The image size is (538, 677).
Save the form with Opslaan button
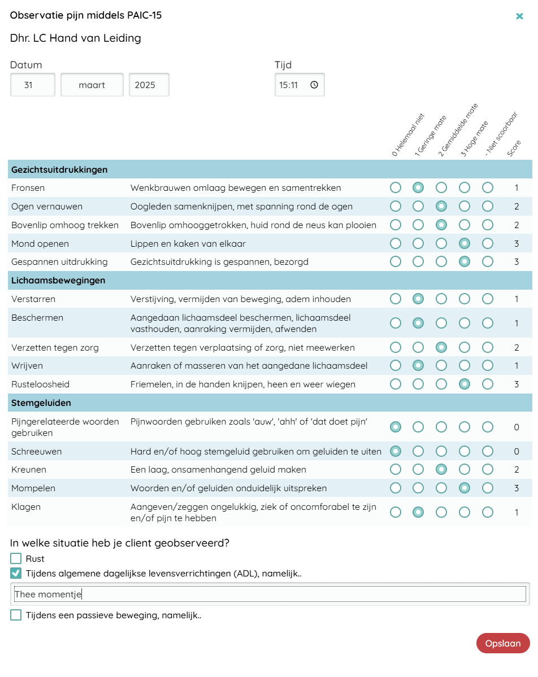503,643
